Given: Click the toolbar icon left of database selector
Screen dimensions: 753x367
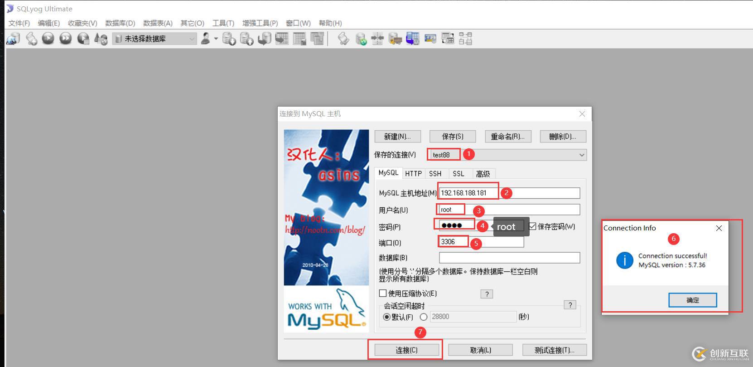Looking at the screenshot, I should click(101, 39).
